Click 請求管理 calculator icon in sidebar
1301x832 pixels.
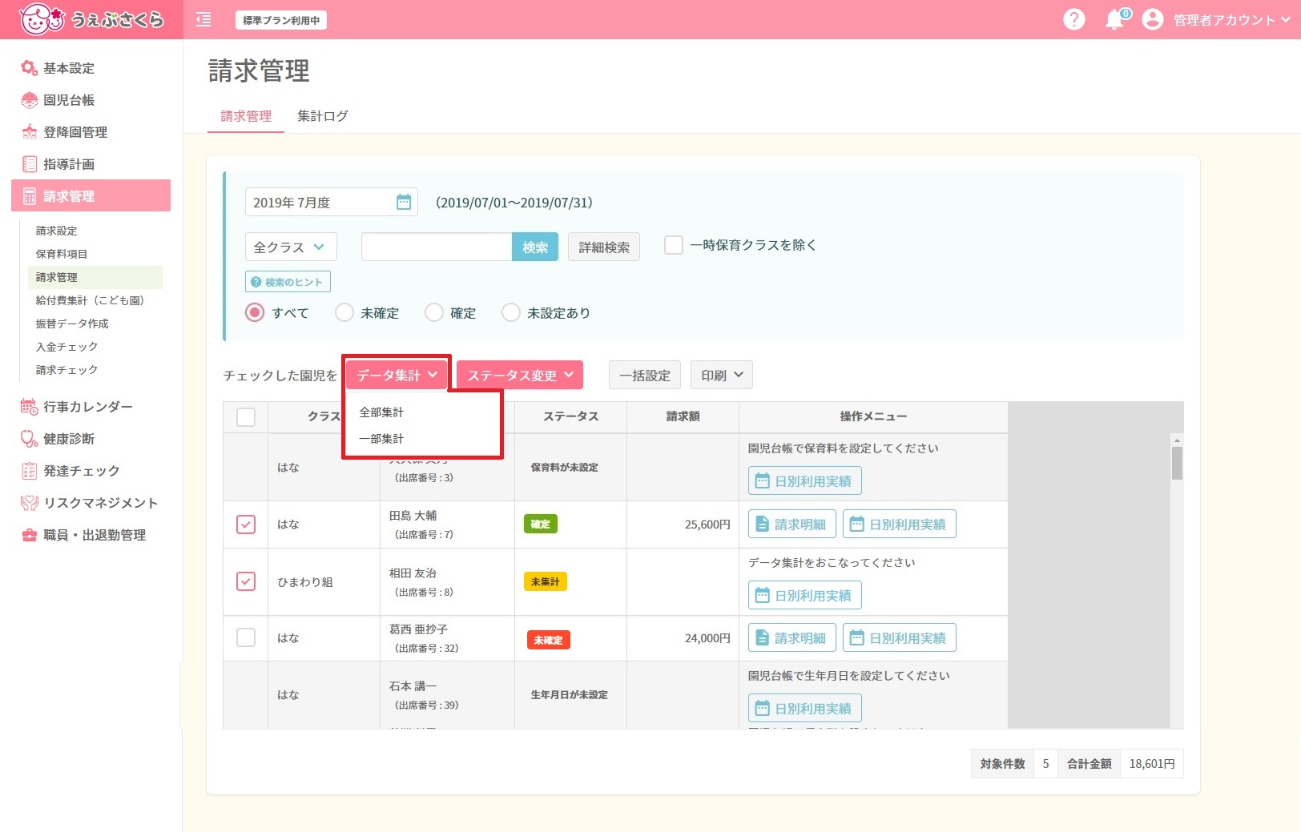click(x=30, y=196)
